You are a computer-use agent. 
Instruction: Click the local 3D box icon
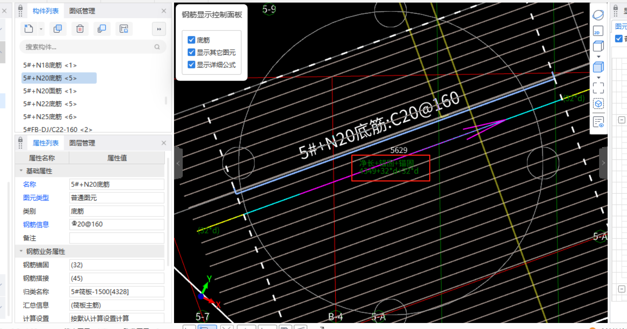click(x=598, y=104)
